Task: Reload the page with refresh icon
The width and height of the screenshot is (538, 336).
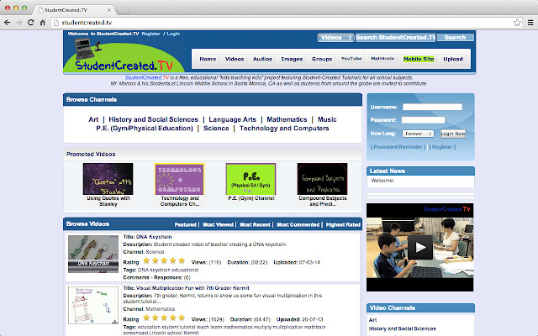Action: click(30, 23)
